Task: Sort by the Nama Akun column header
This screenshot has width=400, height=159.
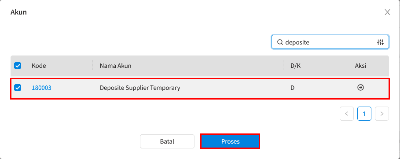Action: tap(116, 66)
